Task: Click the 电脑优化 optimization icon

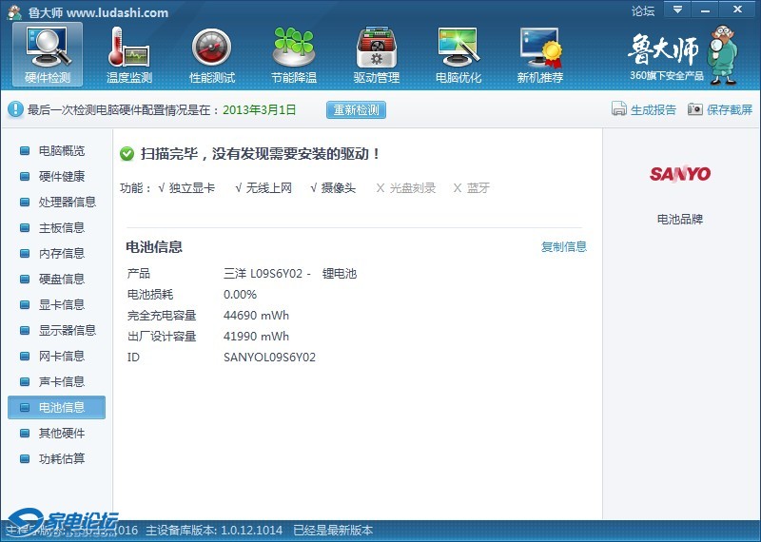Action: (458, 54)
